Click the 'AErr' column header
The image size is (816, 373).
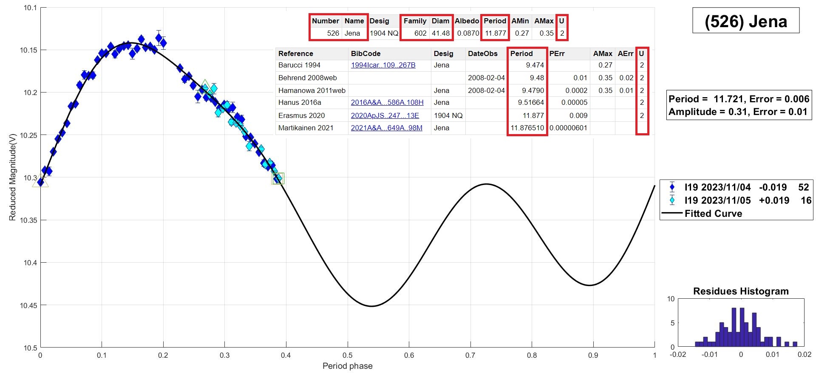pos(625,53)
